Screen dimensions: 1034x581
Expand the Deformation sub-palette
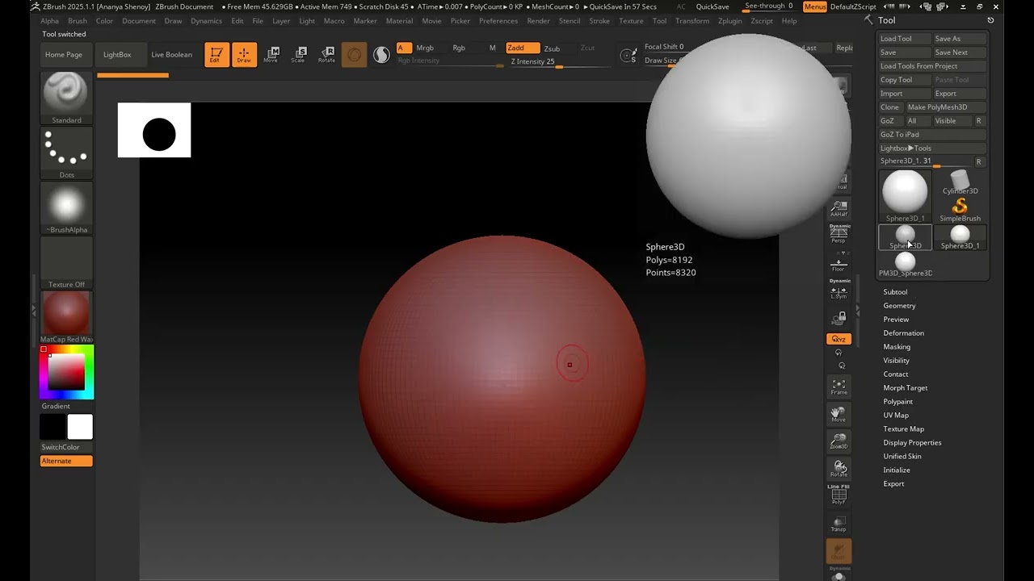pyautogui.click(x=903, y=333)
